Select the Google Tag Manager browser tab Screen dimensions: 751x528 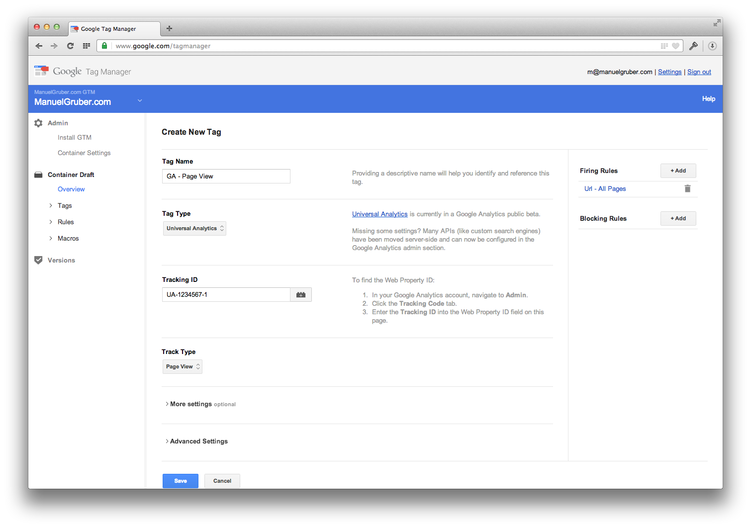coord(114,28)
